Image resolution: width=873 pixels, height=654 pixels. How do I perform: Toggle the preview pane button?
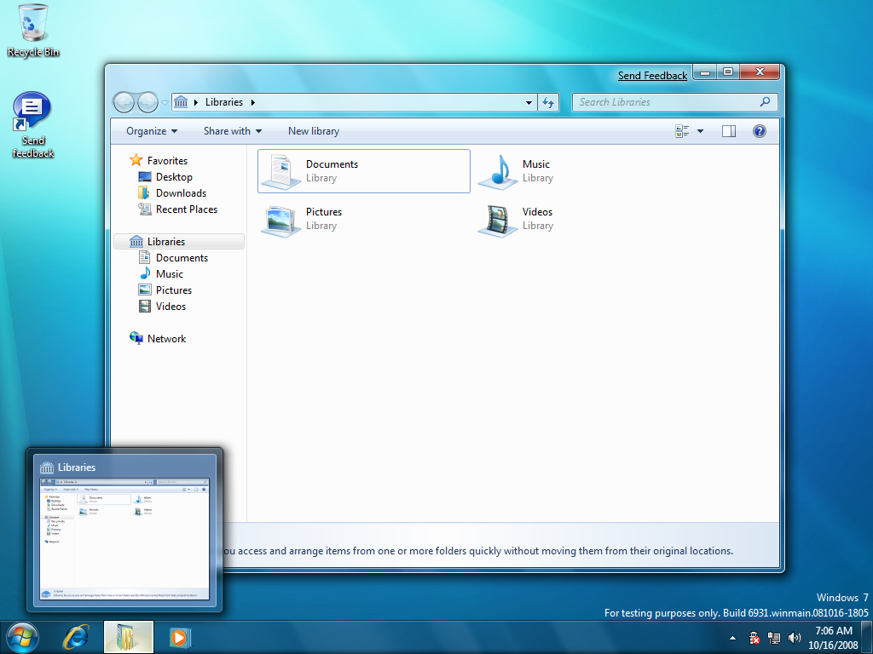[729, 131]
